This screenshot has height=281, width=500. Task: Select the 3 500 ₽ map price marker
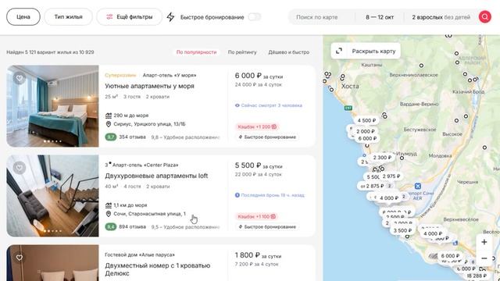402,230
